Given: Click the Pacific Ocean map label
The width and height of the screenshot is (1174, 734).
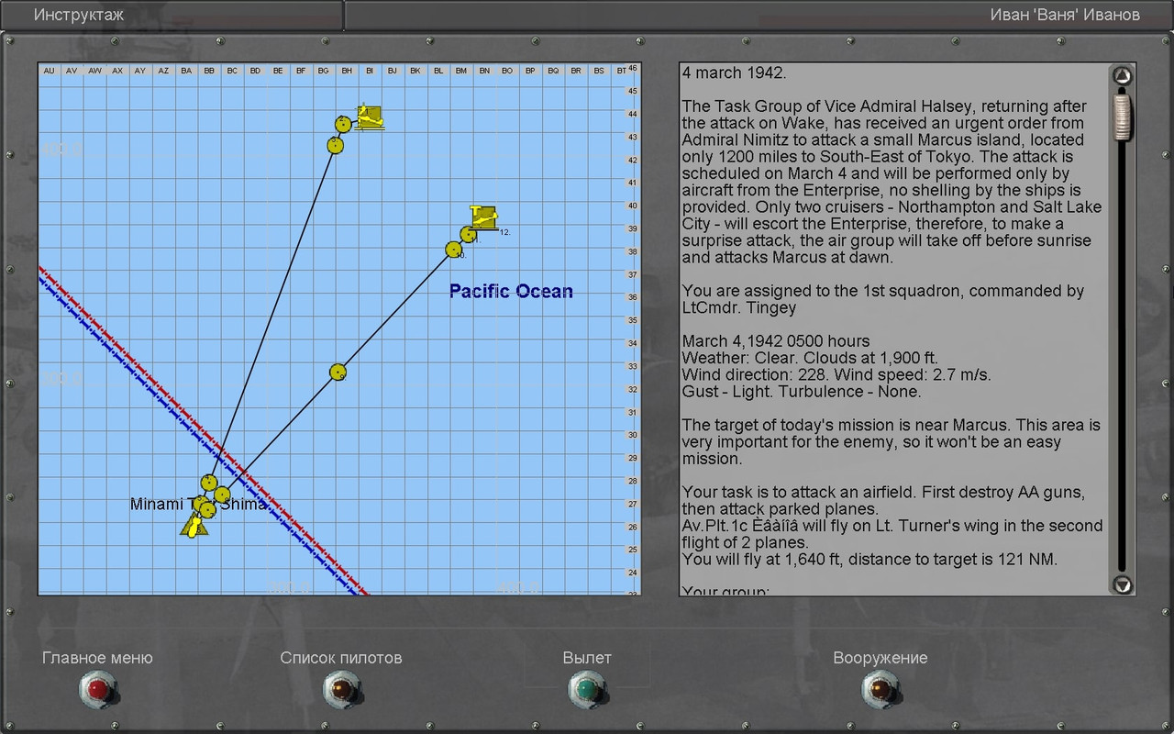Looking at the screenshot, I should click(x=511, y=291).
